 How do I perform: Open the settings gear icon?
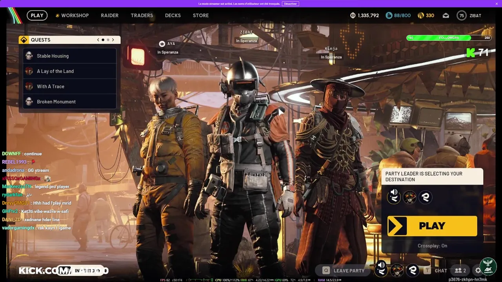[478, 270]
